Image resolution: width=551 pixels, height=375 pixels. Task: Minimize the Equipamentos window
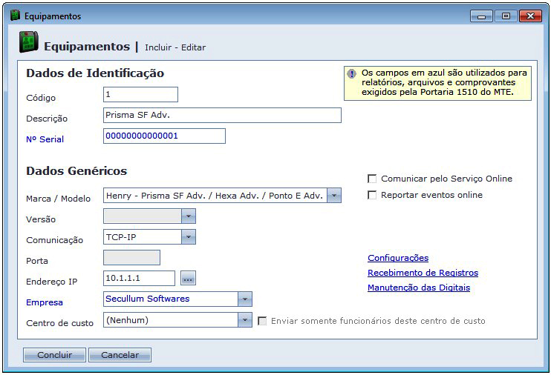[481, 16]
